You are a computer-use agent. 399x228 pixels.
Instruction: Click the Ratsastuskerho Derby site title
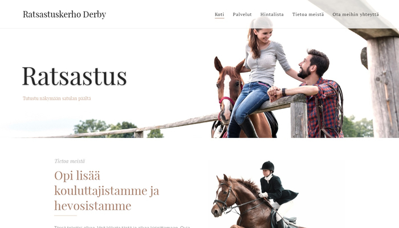[64, 14]
